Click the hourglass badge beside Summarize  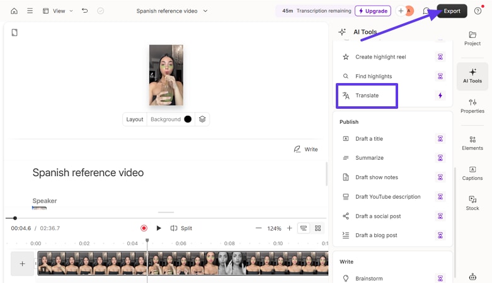click(x=440, y=158)
